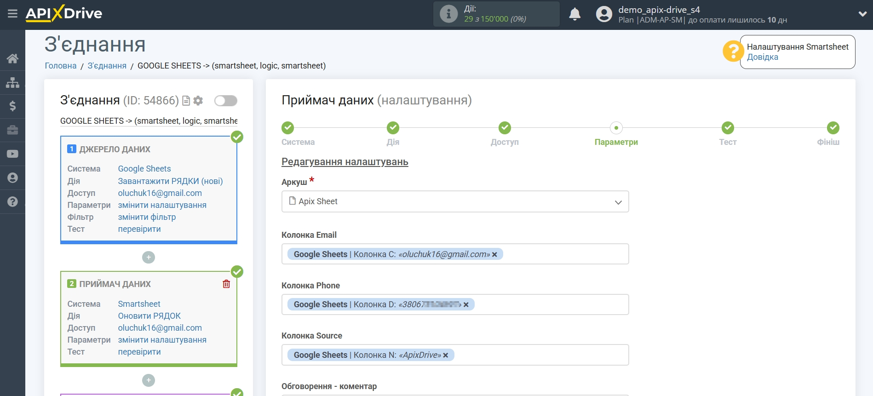Click the user avatar icon
The image size is (873, 396).
click(x=604, y=14)
